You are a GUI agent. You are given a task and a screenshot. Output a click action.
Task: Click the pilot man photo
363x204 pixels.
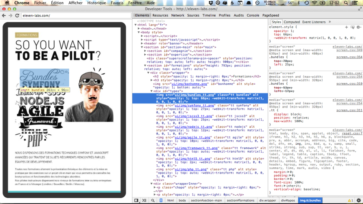tap(90, 95)
